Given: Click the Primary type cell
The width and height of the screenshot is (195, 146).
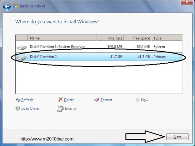Looking at the screenshot, I should [160, 57].
